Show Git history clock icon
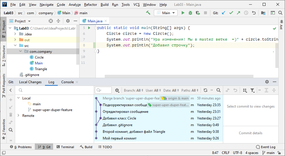The height and width of the screenshot is (156, 285). tap(246, 13)
